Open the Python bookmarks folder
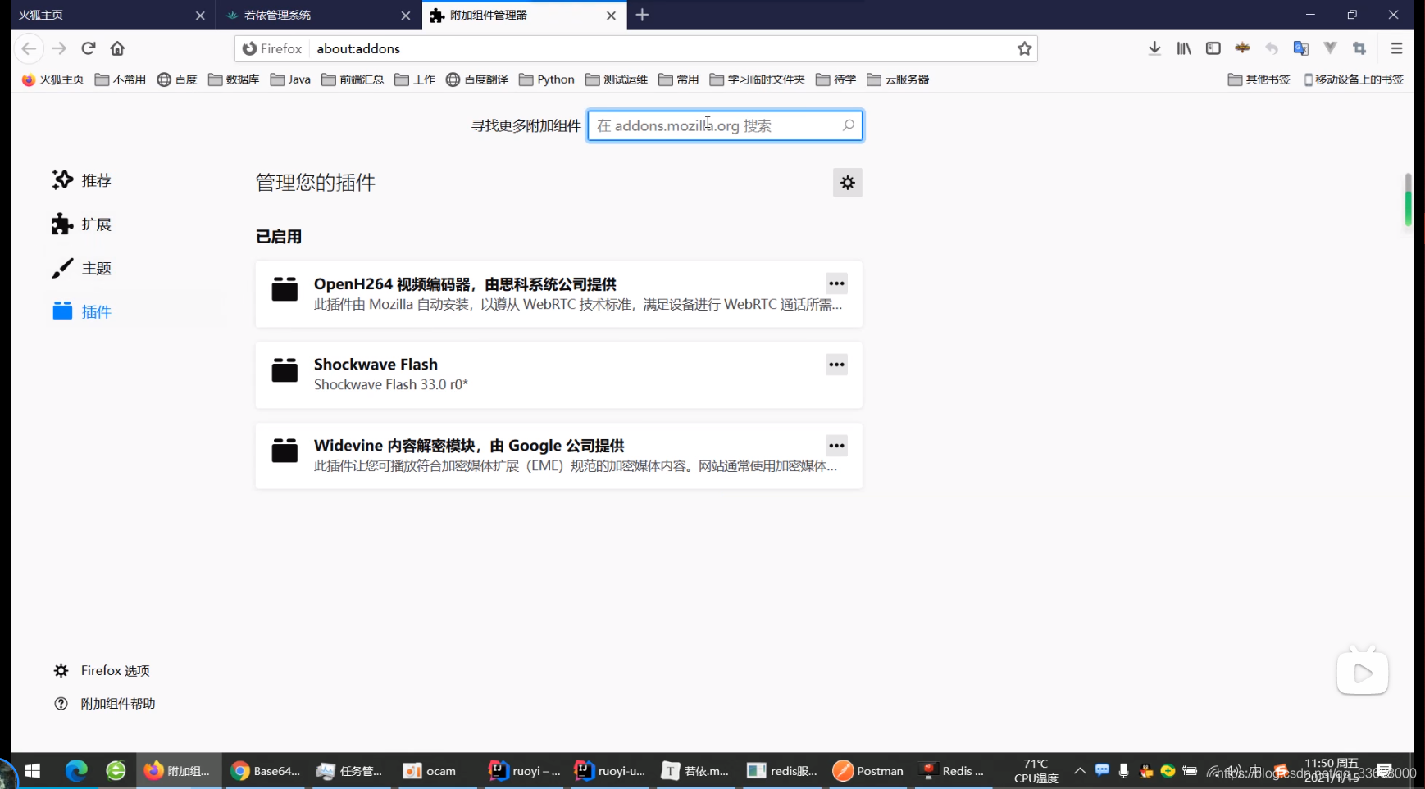The image size is (1425, 789). click(547, 79)
